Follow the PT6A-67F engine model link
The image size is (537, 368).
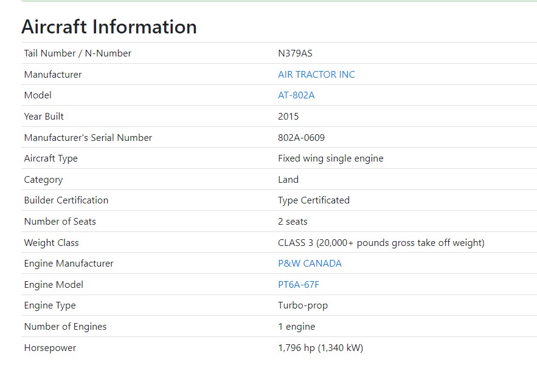click(x=299, y=285)
